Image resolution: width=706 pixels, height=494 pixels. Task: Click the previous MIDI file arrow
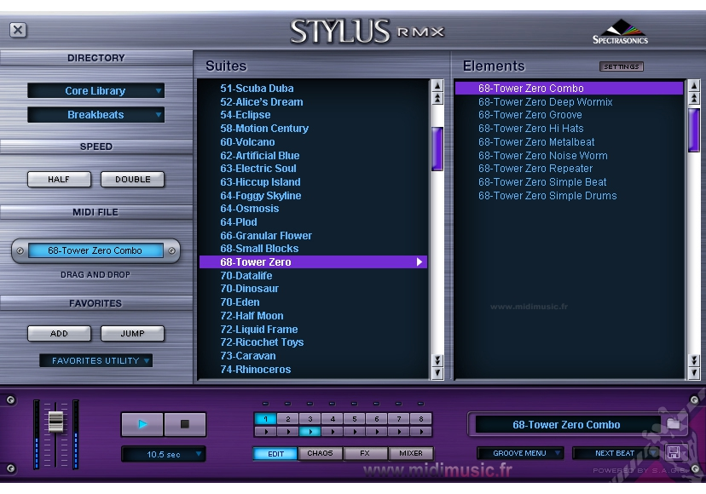click(x=20, y=250)
